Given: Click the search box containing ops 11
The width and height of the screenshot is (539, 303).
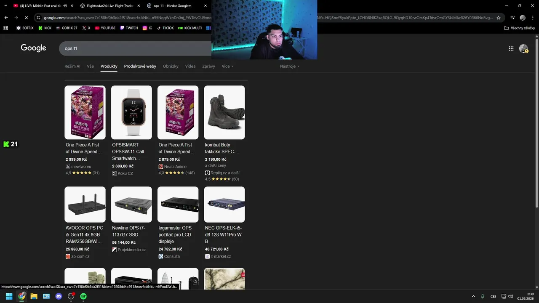Looking at the screenshot, I should tap(135, 48).
